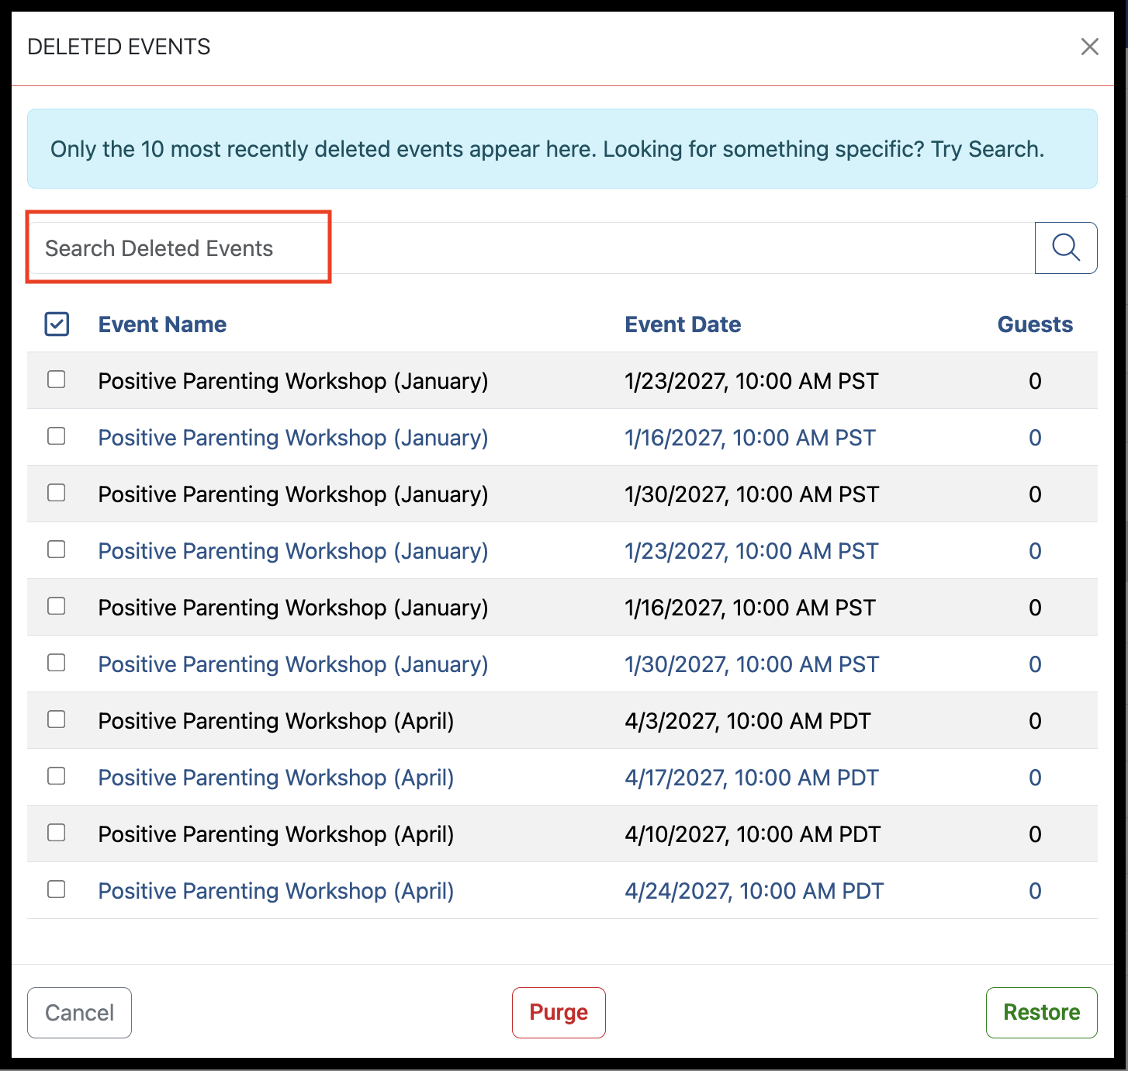Click the date "4/24/2027, 10:00 AM PDT"
Screen dimensions: 1128x1071
click(754, 891)
